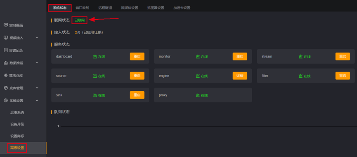357x157 pixels.
Task: Open the 加速卡设置 tab
Action: (182, 8)
